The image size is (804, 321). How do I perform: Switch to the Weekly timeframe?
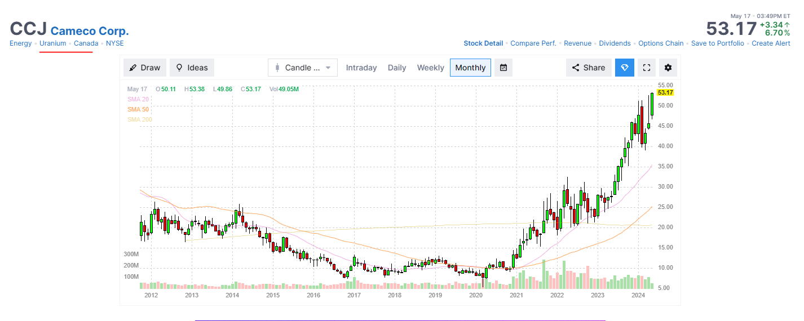tap(431, 68)
